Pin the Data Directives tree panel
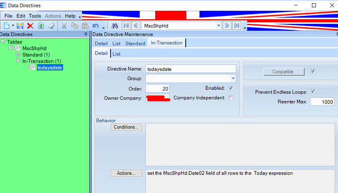 click(x=86, y=34)
